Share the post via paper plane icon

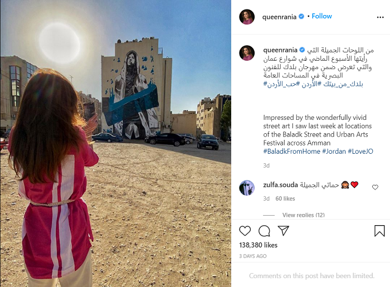(283, 231)
